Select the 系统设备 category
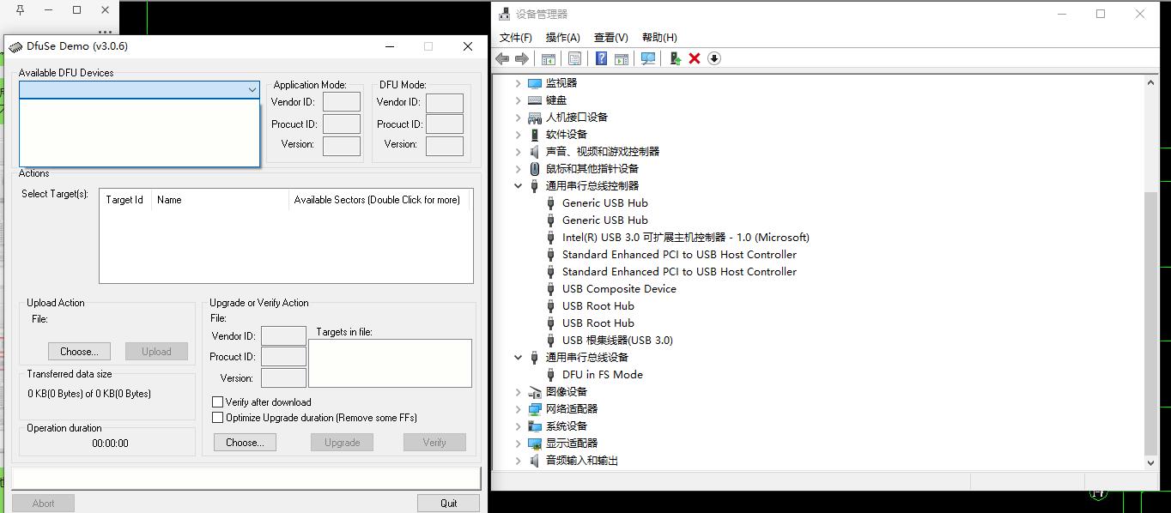 point(567,425)
